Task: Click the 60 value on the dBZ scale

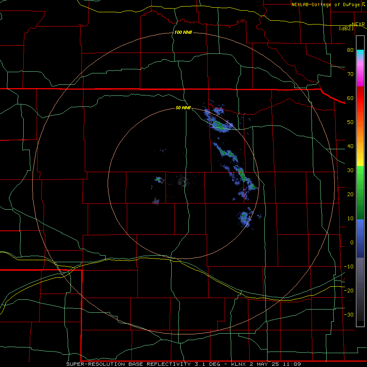Action: (x=350, y=98)
